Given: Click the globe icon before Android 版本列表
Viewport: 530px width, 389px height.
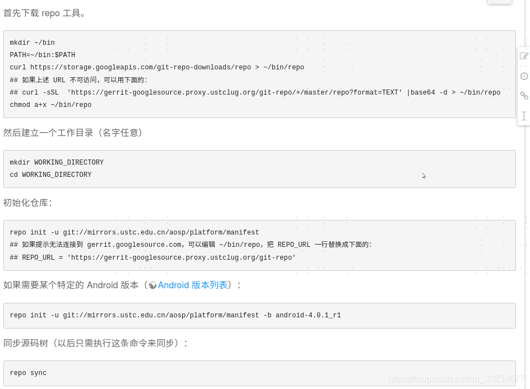Looking at the screenshot, I should (x=152, y=285).
